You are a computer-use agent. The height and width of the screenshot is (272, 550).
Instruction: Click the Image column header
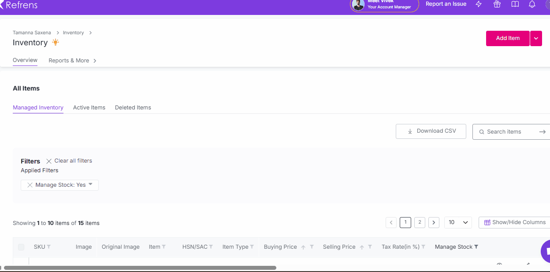pos(84,247)
